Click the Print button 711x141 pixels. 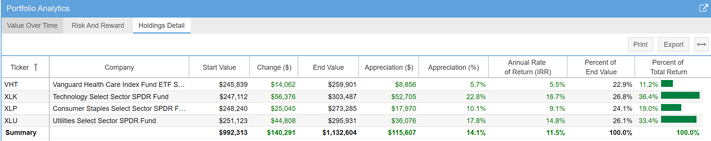pyautogui.click(x=641, y=45)
